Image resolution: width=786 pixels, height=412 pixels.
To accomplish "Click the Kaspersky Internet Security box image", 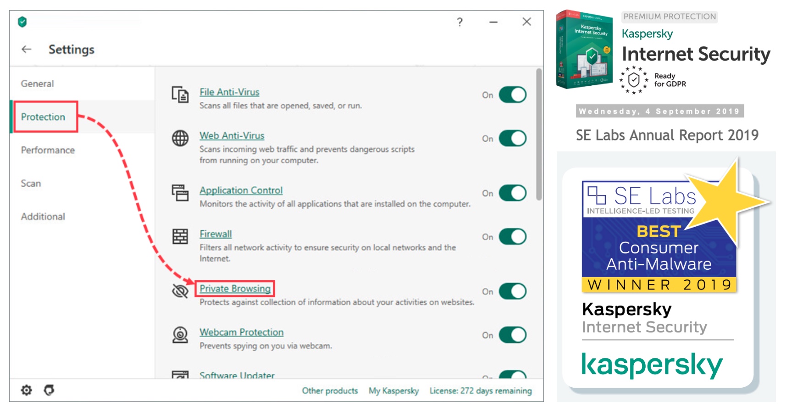I will (x=584, y=50).
